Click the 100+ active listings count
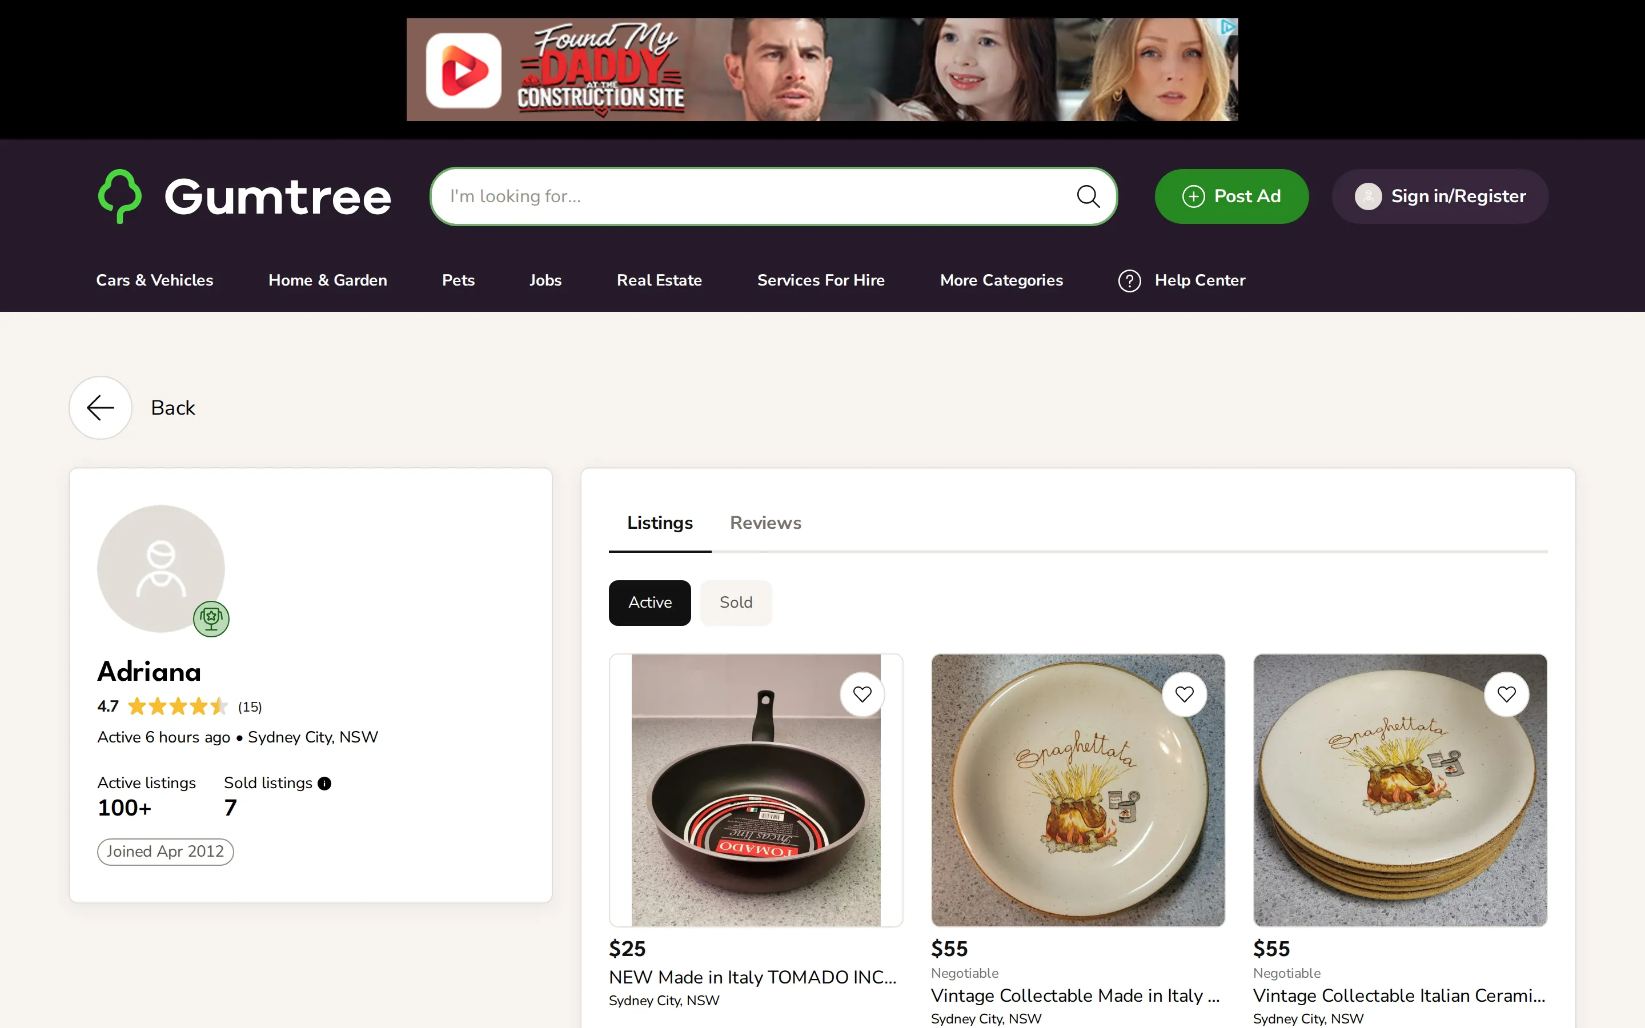Image resolution: width=1645 pixels, height=1028 pixels. [x=125, y=808]
